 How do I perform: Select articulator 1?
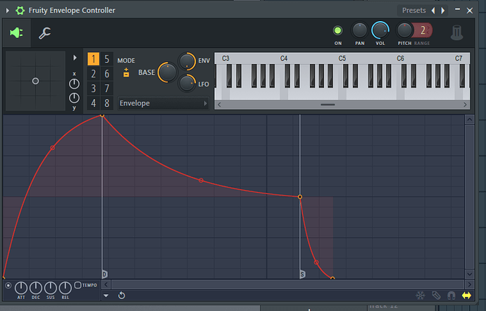93,59
